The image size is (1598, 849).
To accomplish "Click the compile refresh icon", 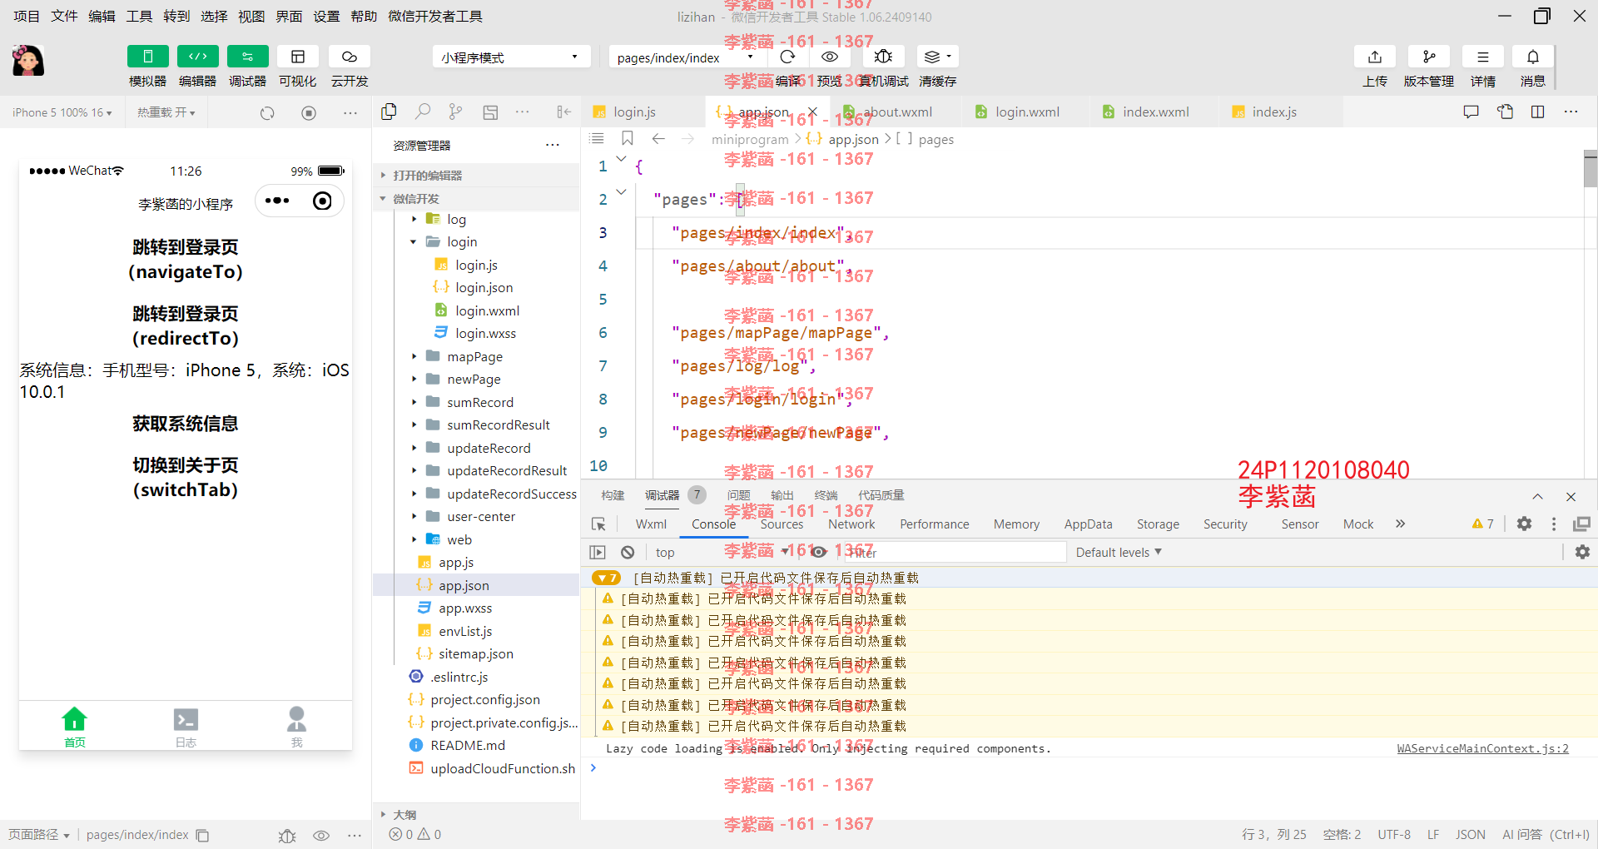I will pos(787,57).
